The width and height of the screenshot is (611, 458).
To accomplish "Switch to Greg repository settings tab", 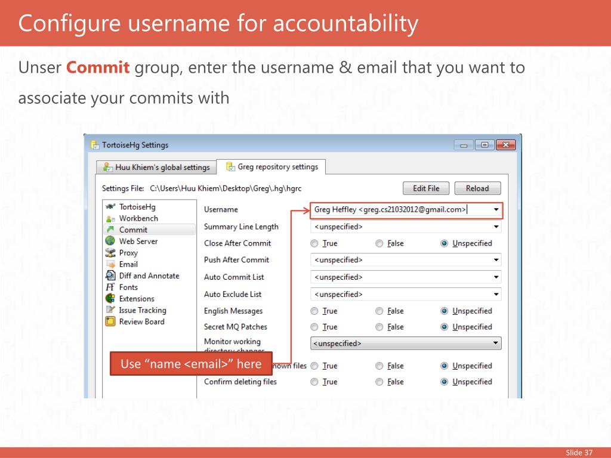I will click(271, 167).
